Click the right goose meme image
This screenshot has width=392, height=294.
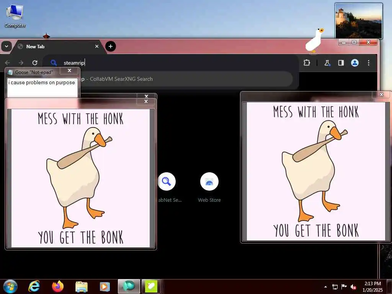click(316, 171)
